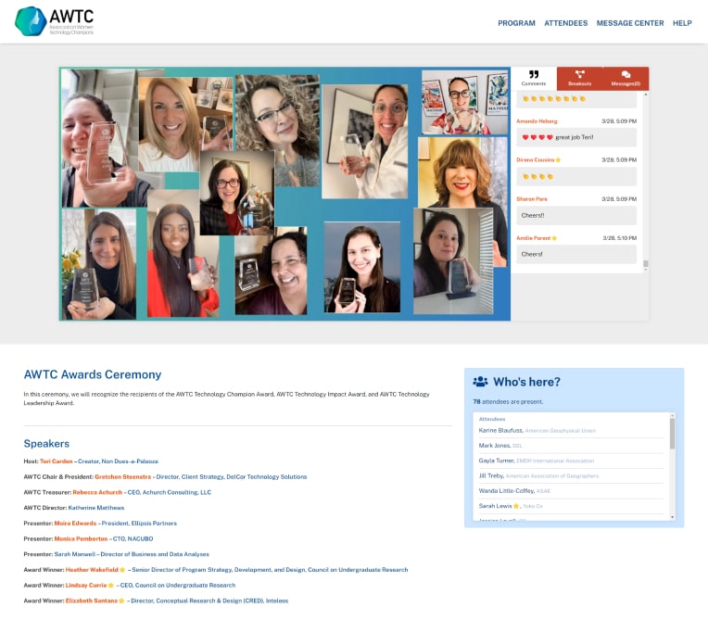The image size is (708, 632).
Task: Open Lindsay Currie's profile link
Action: pyautogui.click(x=86, y=586)
